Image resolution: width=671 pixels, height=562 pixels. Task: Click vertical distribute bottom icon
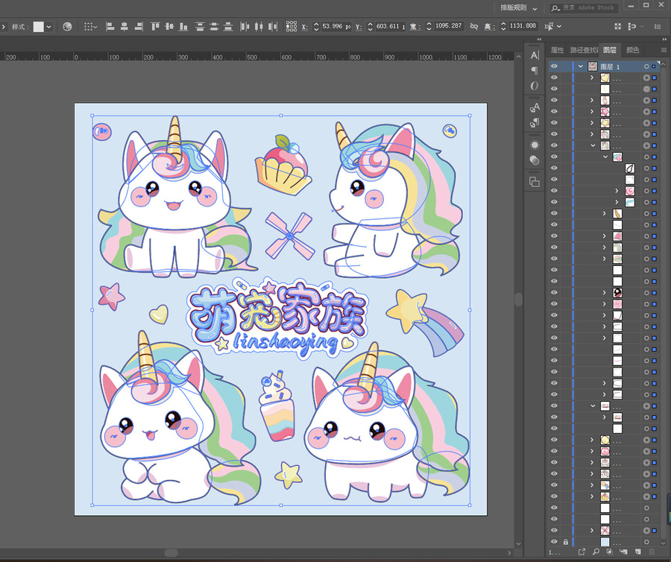click(x=228, y=27)
